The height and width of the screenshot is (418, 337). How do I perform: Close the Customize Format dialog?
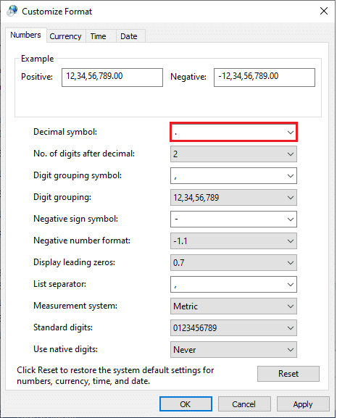point(324,11)
